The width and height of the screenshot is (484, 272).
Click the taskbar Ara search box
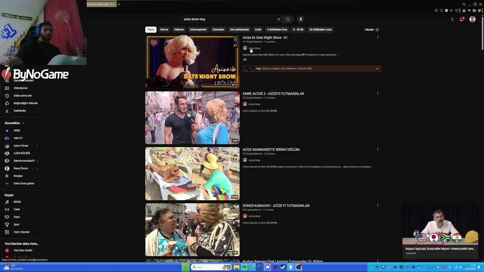[x=211, y=267]
